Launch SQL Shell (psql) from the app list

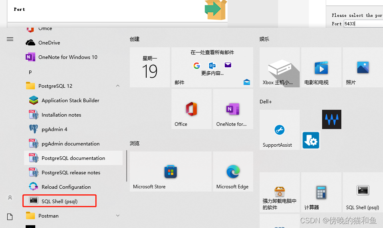[x=60, y=201]
